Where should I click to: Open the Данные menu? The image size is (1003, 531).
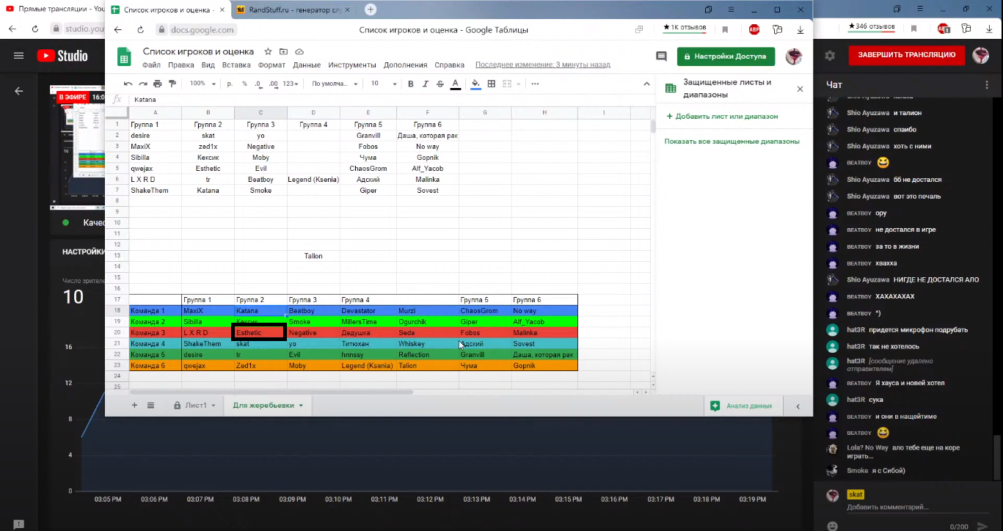point(307,65)
